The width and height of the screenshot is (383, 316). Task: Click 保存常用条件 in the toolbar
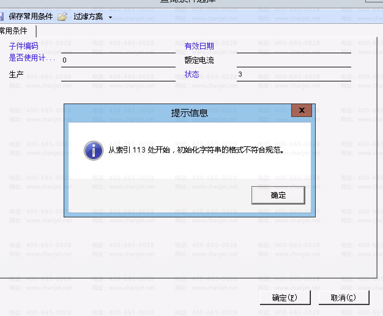(x=31, y=16)
